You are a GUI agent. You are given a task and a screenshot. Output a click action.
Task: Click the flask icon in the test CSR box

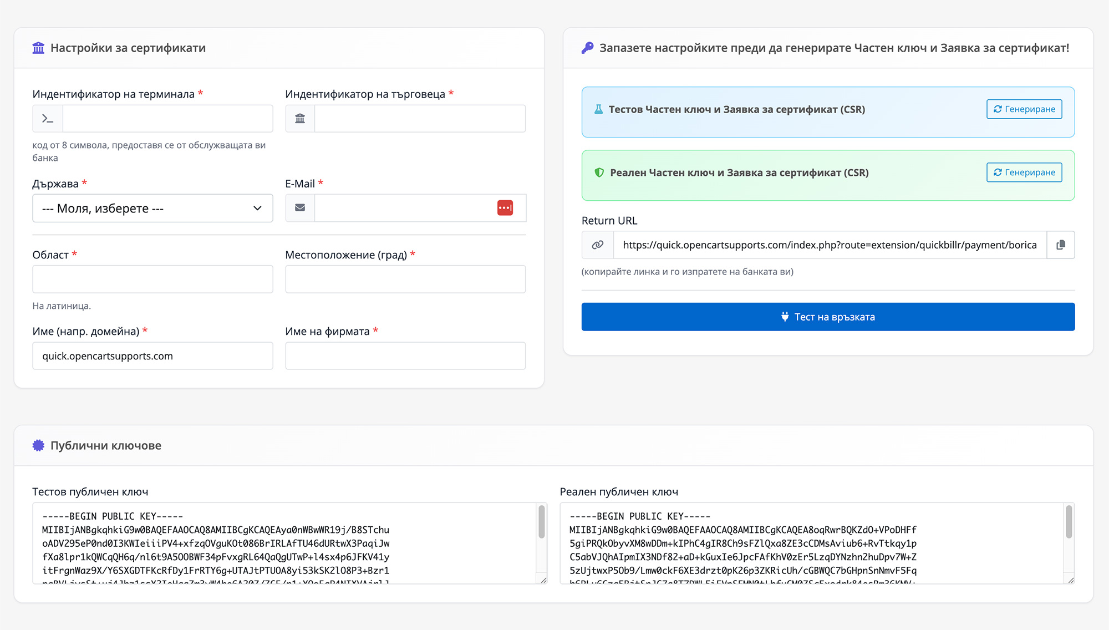[598, 110]
